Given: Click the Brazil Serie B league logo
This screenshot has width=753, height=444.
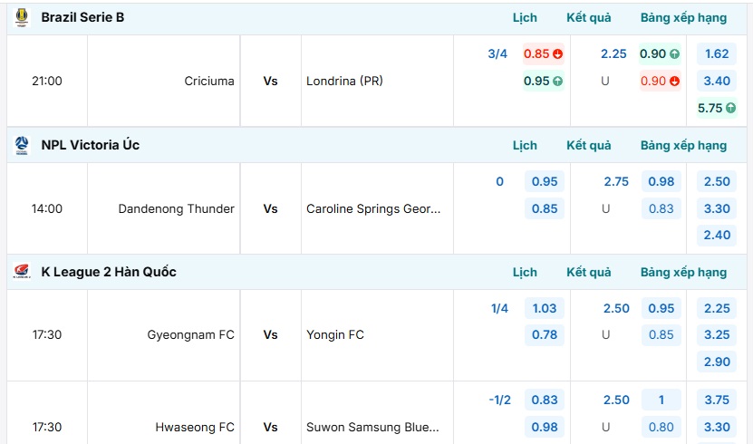Looking at the screenshot, I should pos(22,17).
